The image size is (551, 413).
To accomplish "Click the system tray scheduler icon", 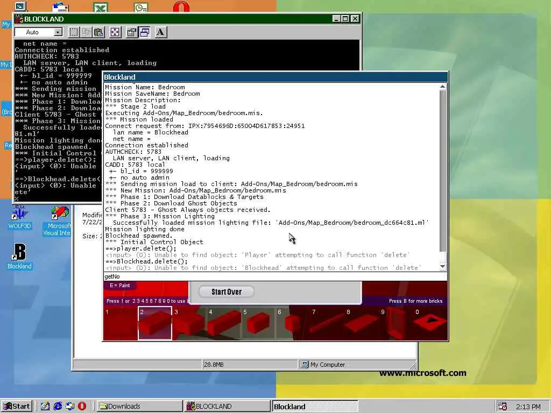I will [503, 407].
